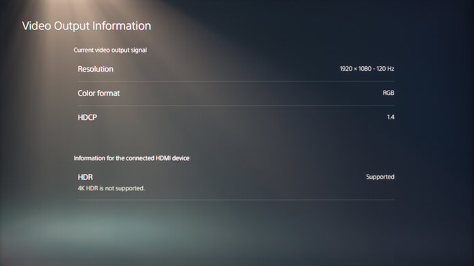Click the HDCP 1.4 version value
Image resolution: width=474 pixels, height=266 pixels.
pyautogui.click(x=391, y=117)
